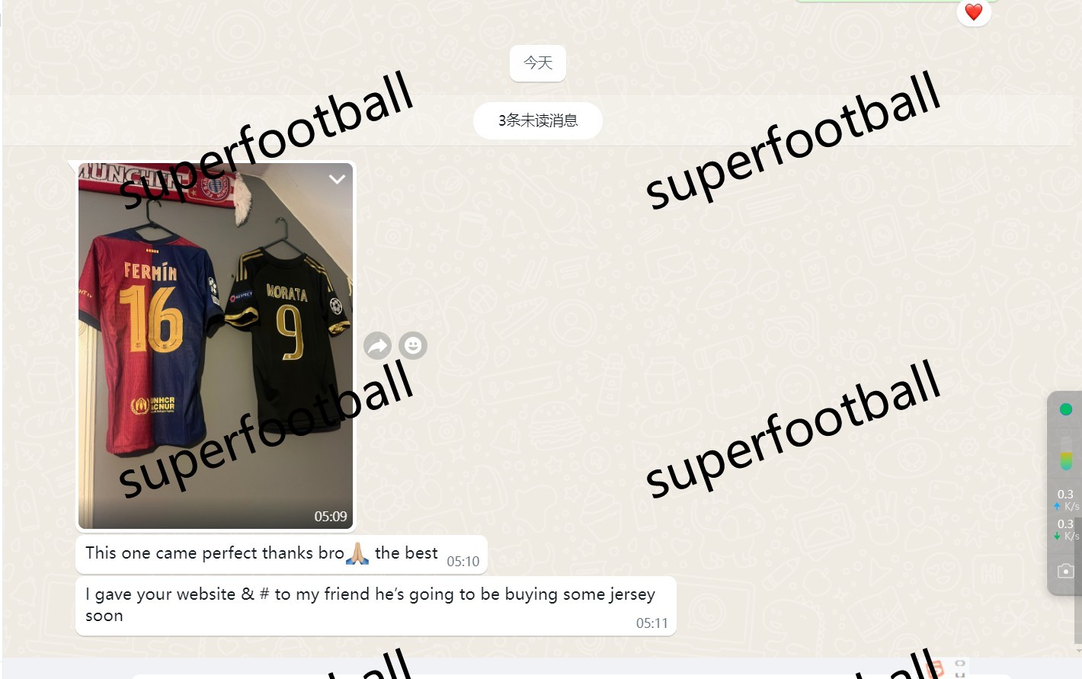
Task: Click the 3条未读消息 unread banner
Action: tap(538, 120)
